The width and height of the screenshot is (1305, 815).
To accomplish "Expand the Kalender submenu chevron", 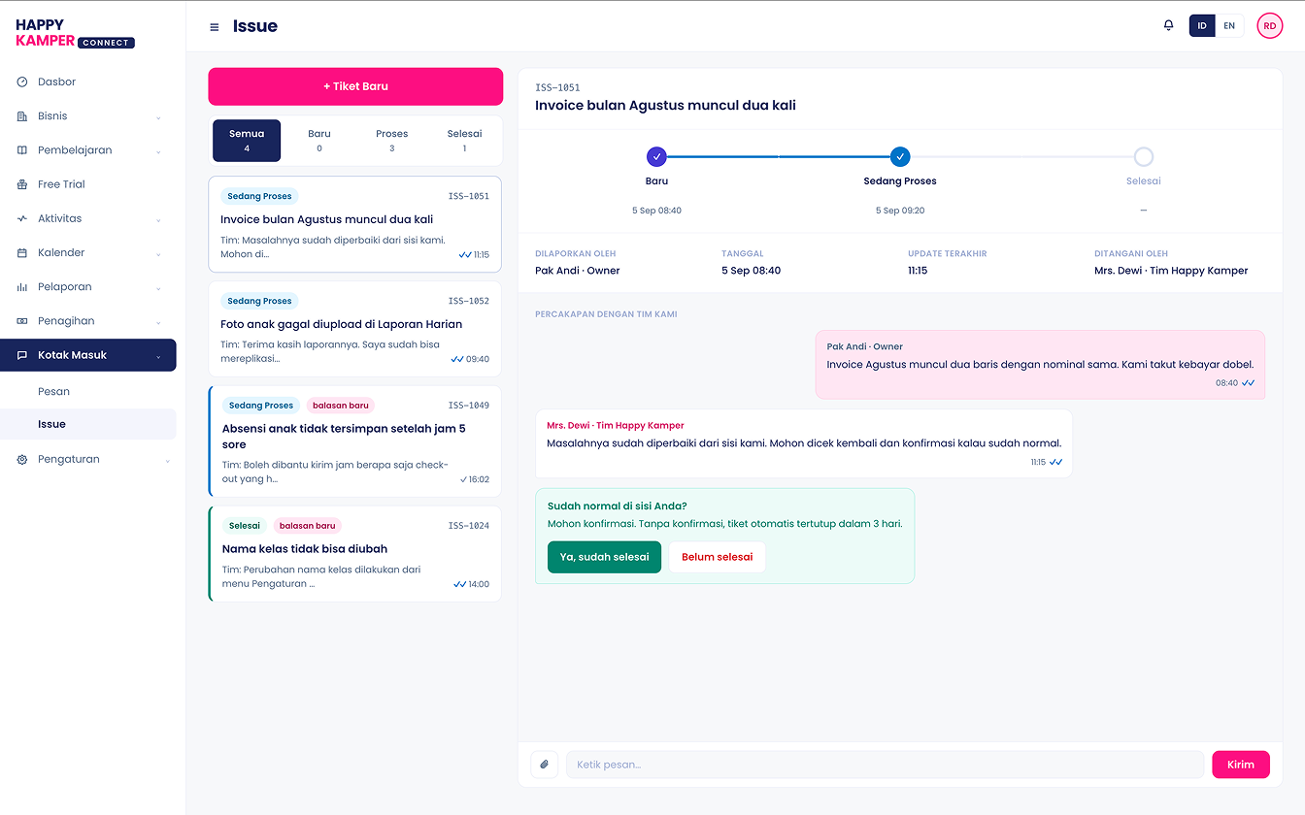I will [158, 254].
